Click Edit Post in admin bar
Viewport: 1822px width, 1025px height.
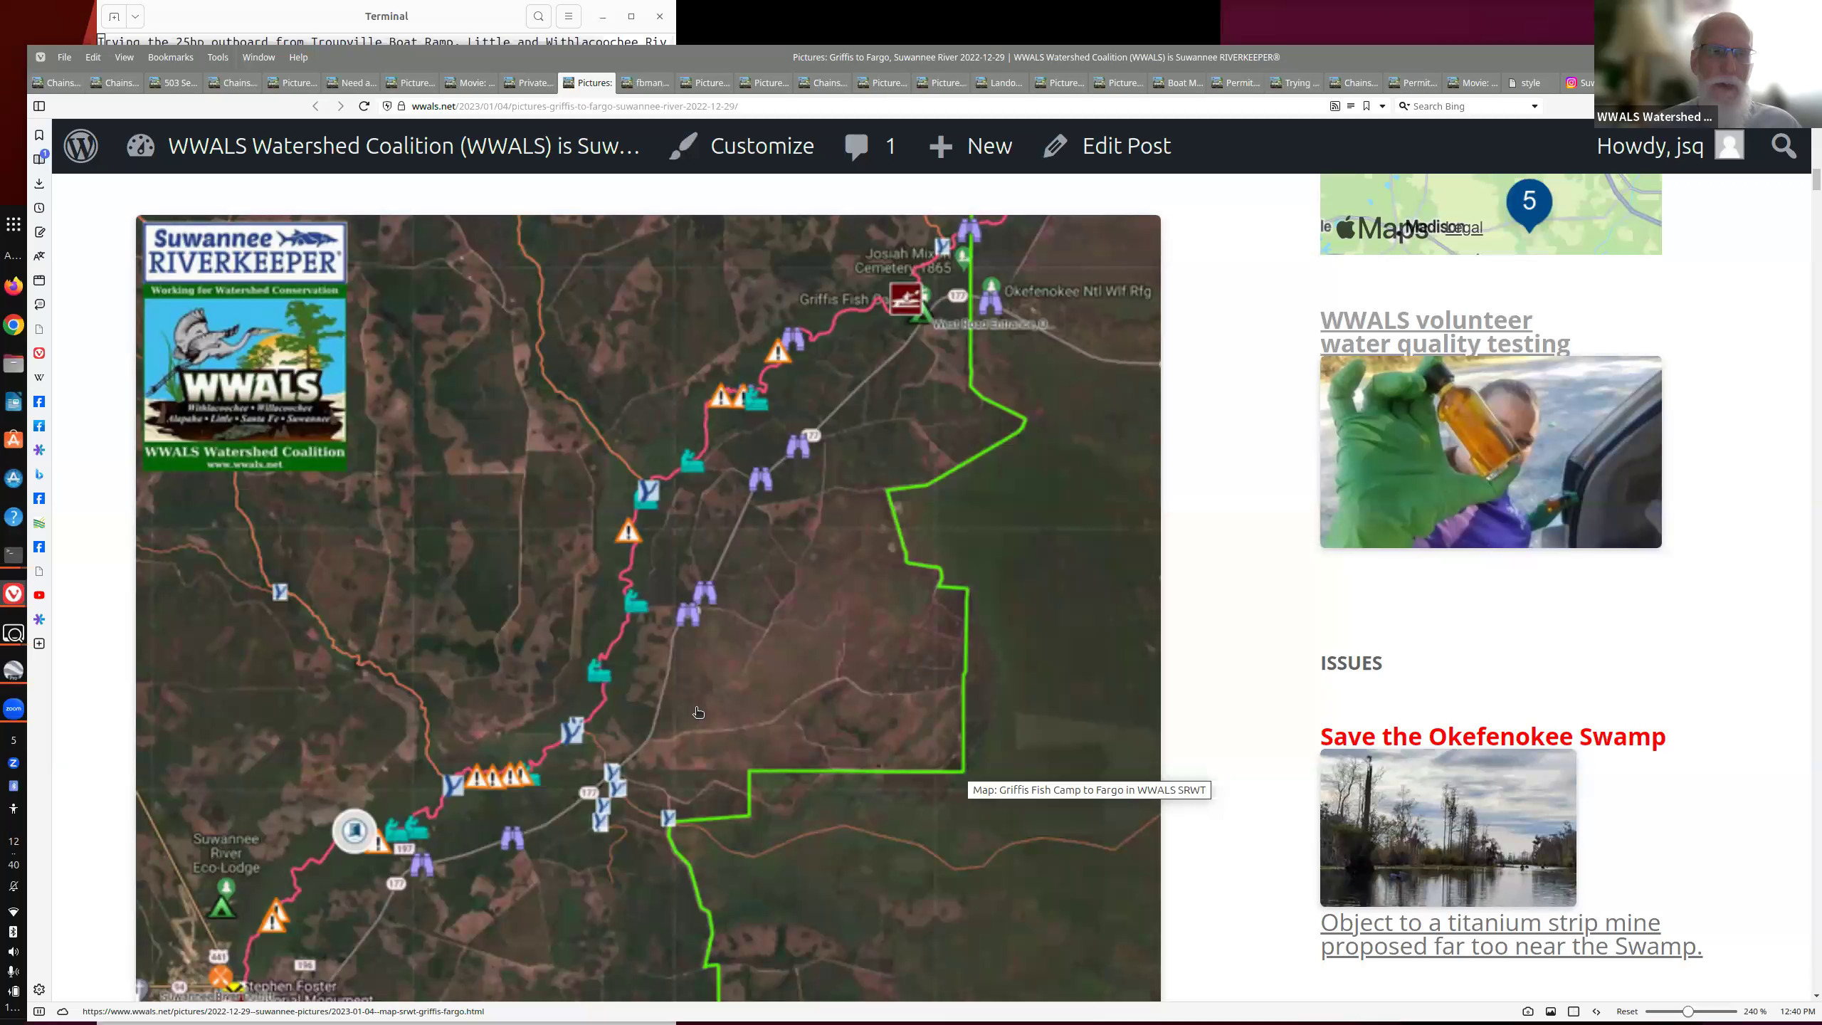pos(1107,146)
